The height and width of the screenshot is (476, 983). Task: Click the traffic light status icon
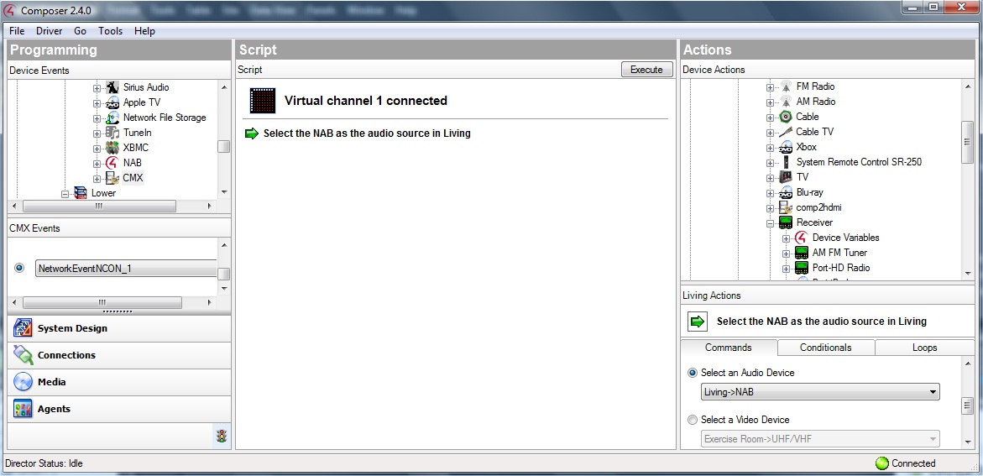(x=222, y=436)
